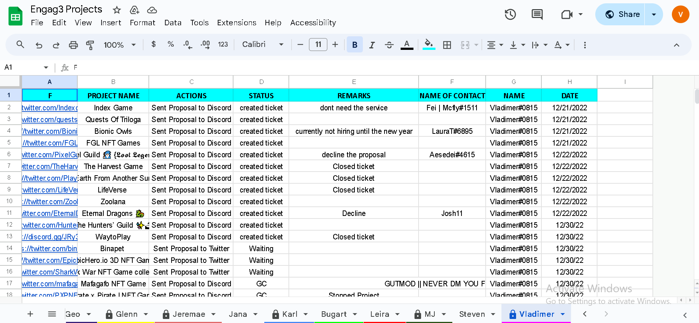699x323 pixels.
Task: Open the twitter.com/quests link in row 3
Action: tap(50, 120)
